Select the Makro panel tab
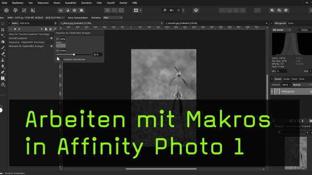Screen dimensions: 312x175 click(15, 23)
